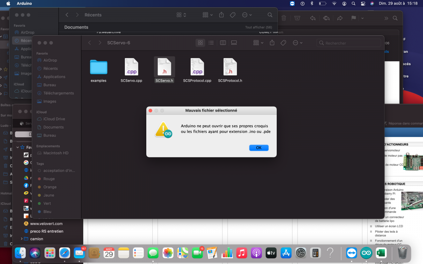Open view switcher dropdown in Récents window
This screenshot has width=423, height=264.
click(x=182, y=15)
